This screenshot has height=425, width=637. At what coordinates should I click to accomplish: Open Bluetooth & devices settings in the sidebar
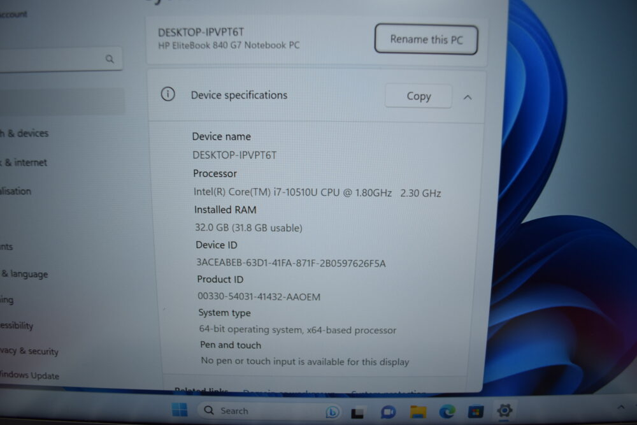pos(24,133)
